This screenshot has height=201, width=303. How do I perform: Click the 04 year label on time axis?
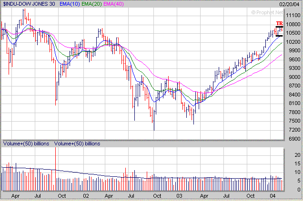pyautogui.click(x=273, y=196)
